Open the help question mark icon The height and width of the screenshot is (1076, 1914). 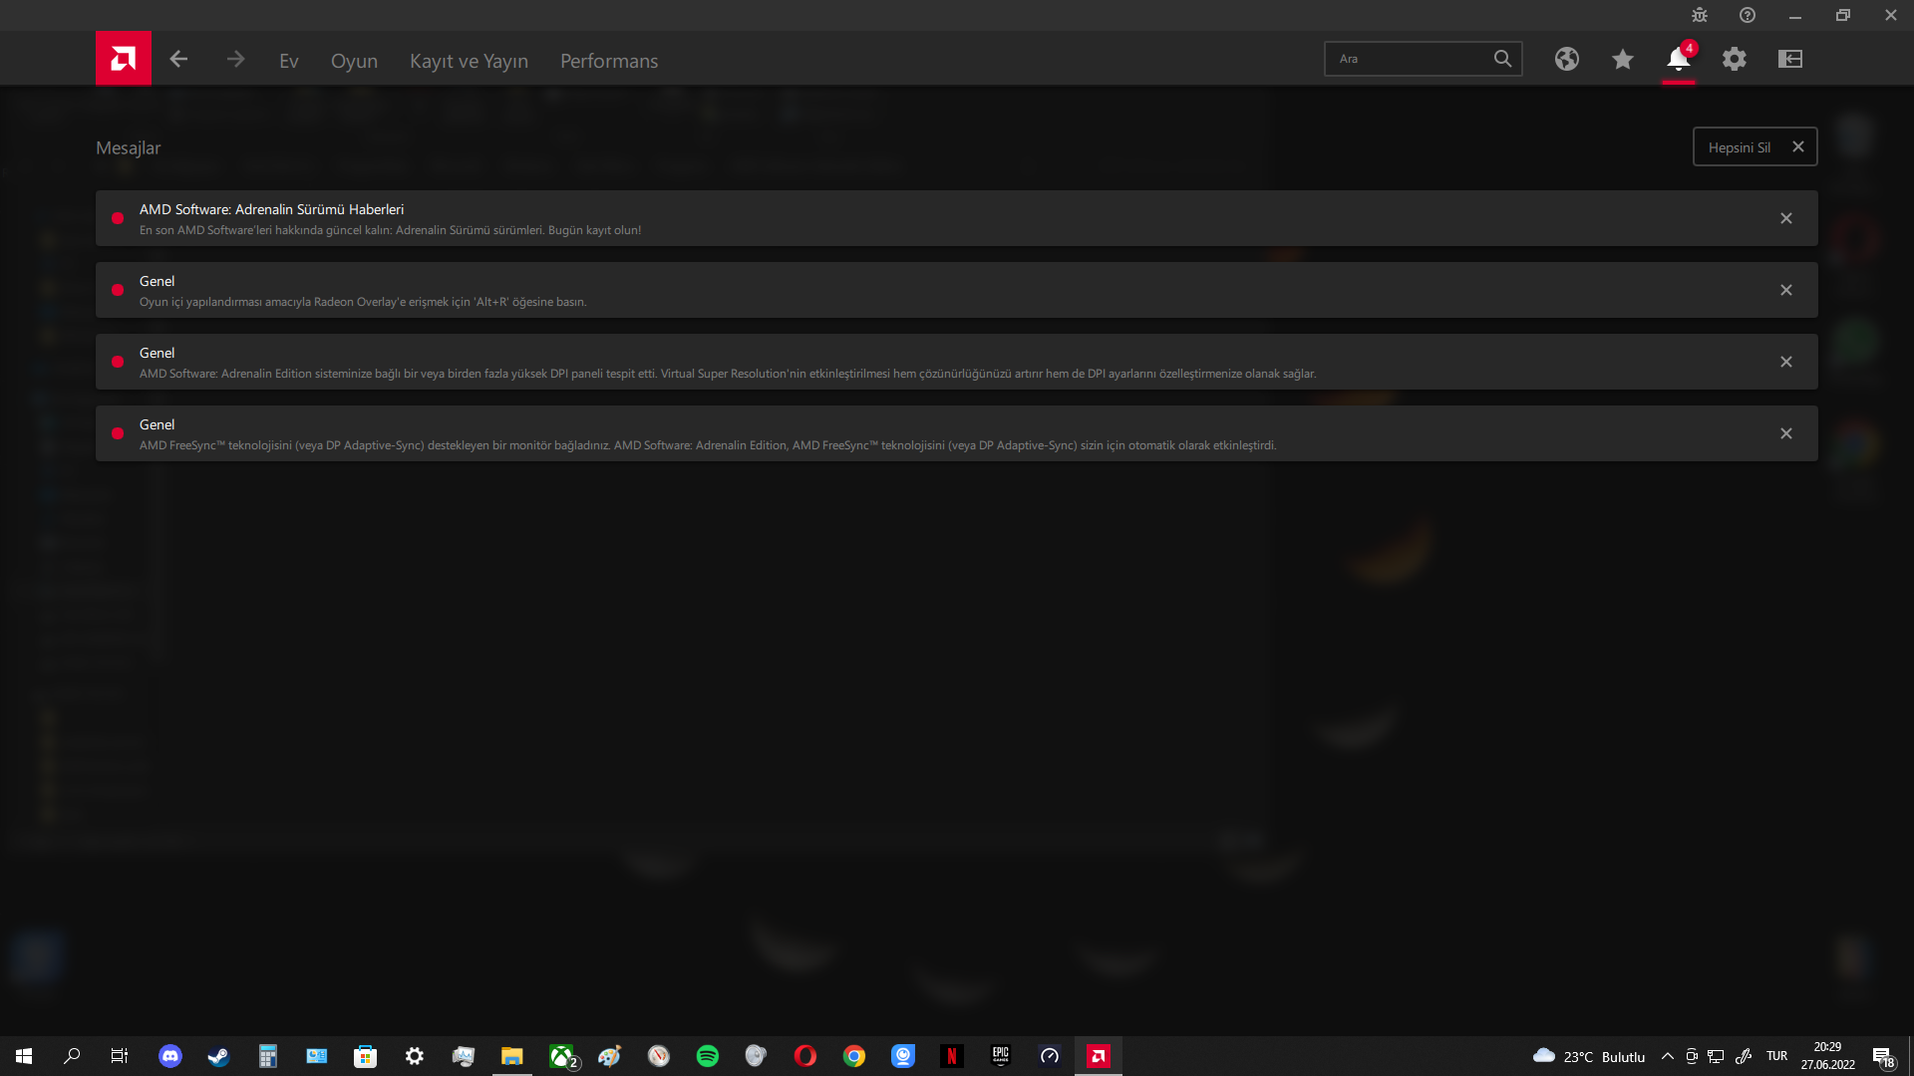[1747, 15]
